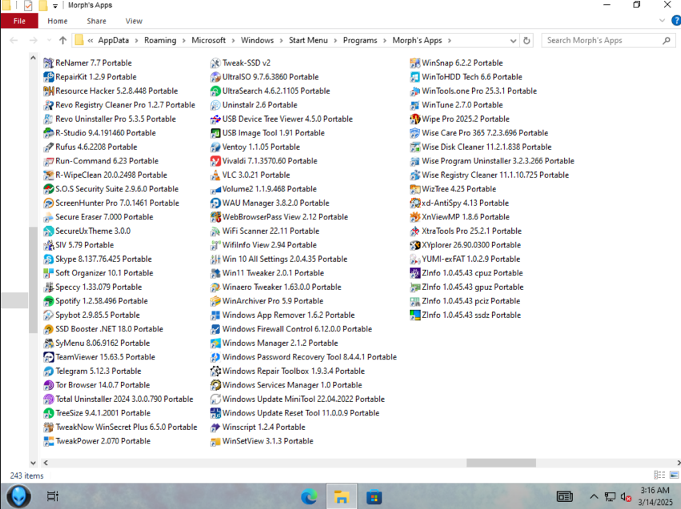
Task: Click the UltraSearch 4.6.2.1105 Portable icon
Action: 215,91
